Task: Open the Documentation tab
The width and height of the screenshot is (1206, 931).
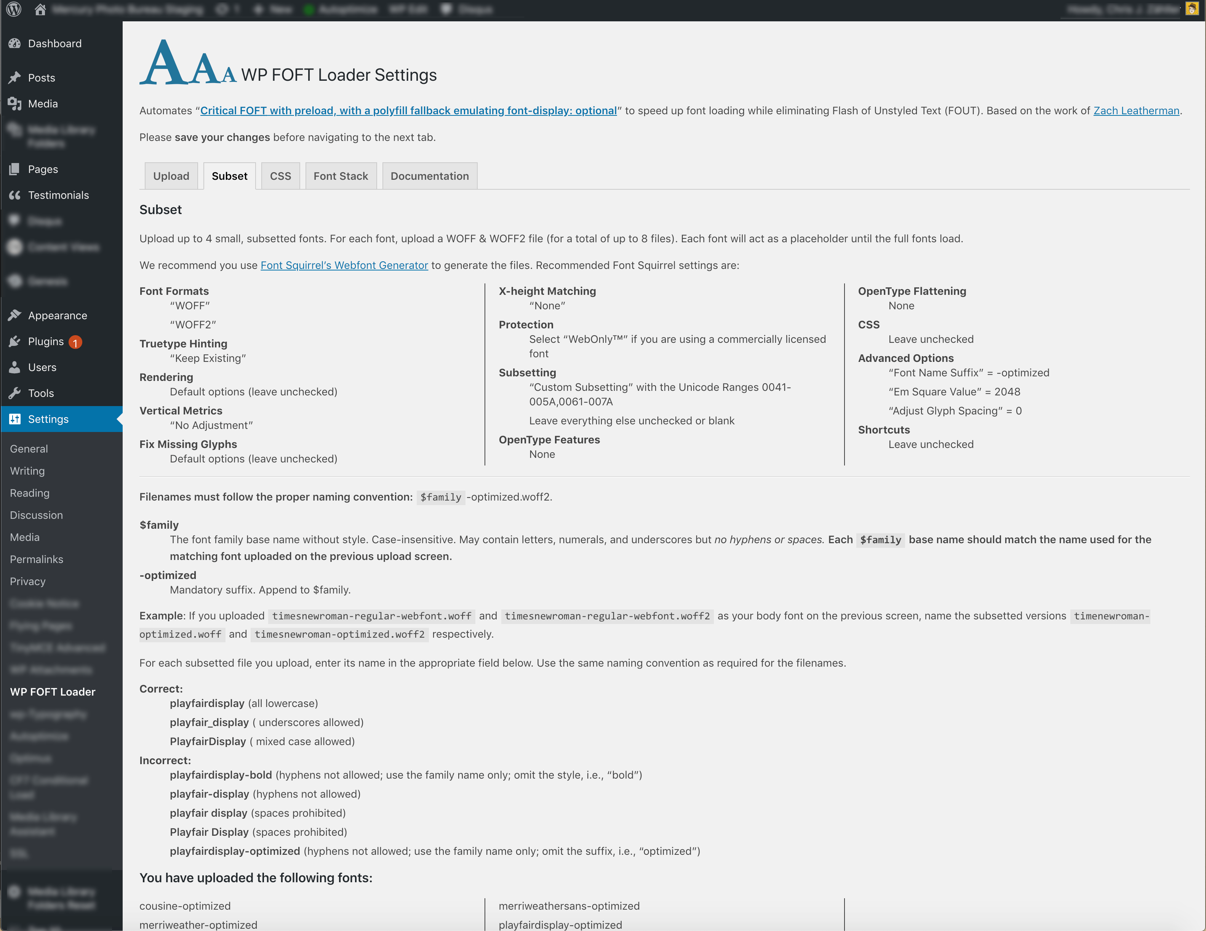Action: (429, 176)
